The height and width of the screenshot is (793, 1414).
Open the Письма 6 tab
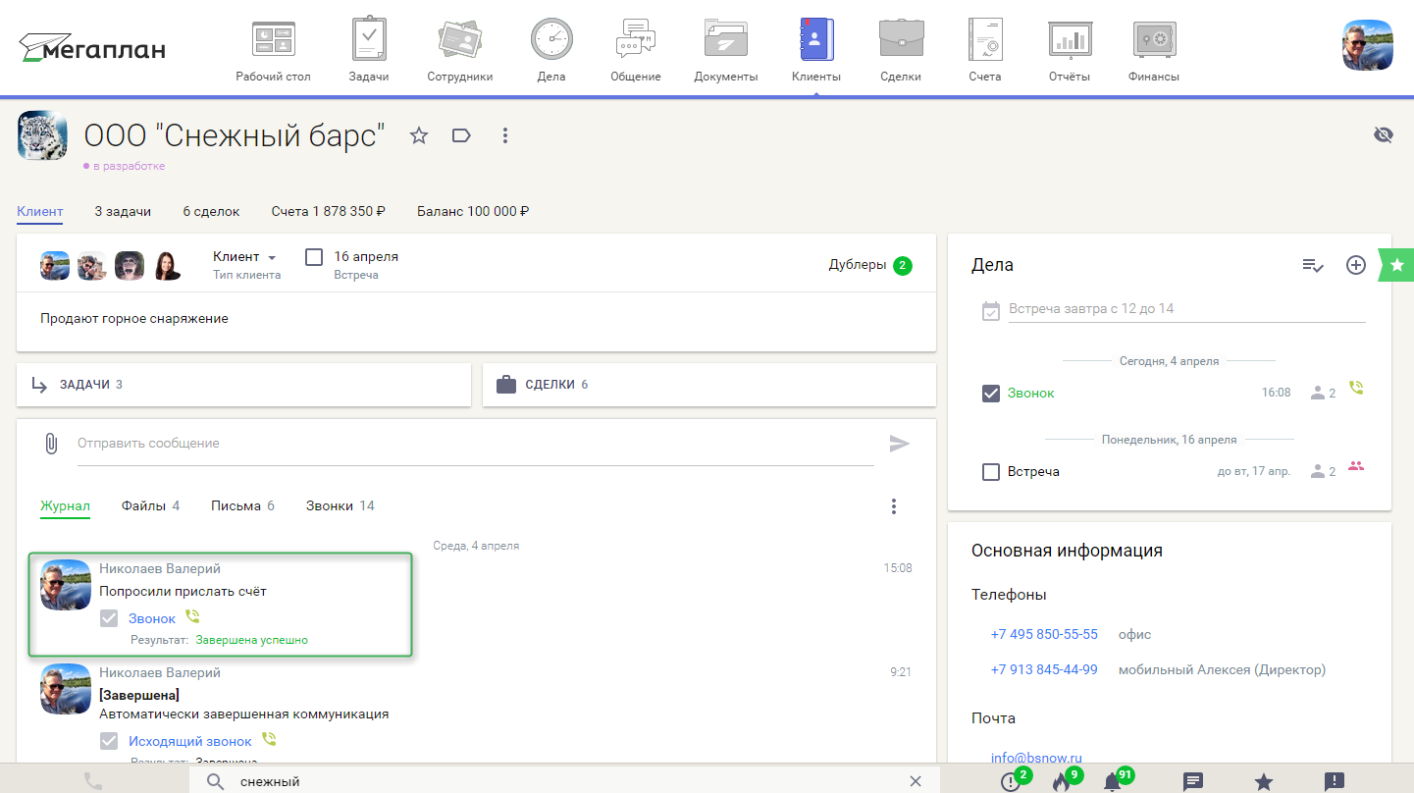tap(242, 506)
